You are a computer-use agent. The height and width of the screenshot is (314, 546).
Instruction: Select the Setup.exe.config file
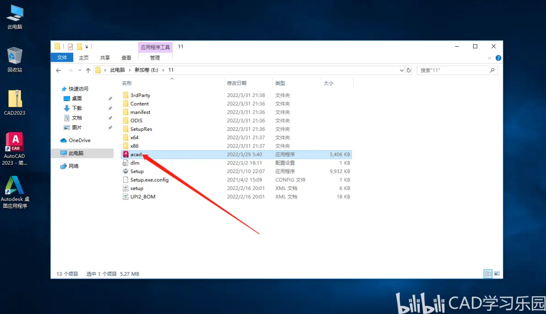click(x=149, y=180)
